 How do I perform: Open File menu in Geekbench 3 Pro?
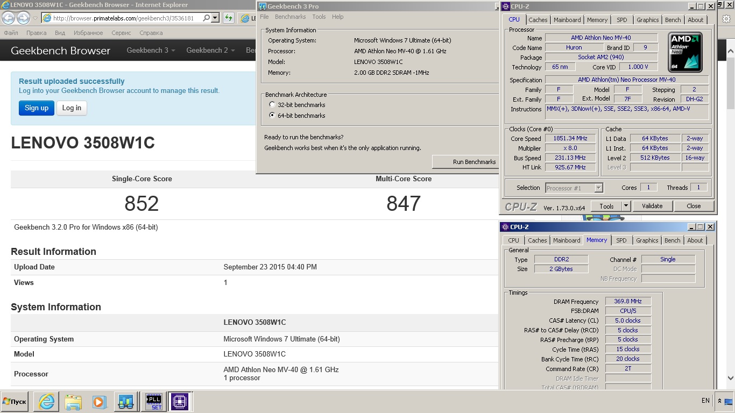[x=264, y=17]
